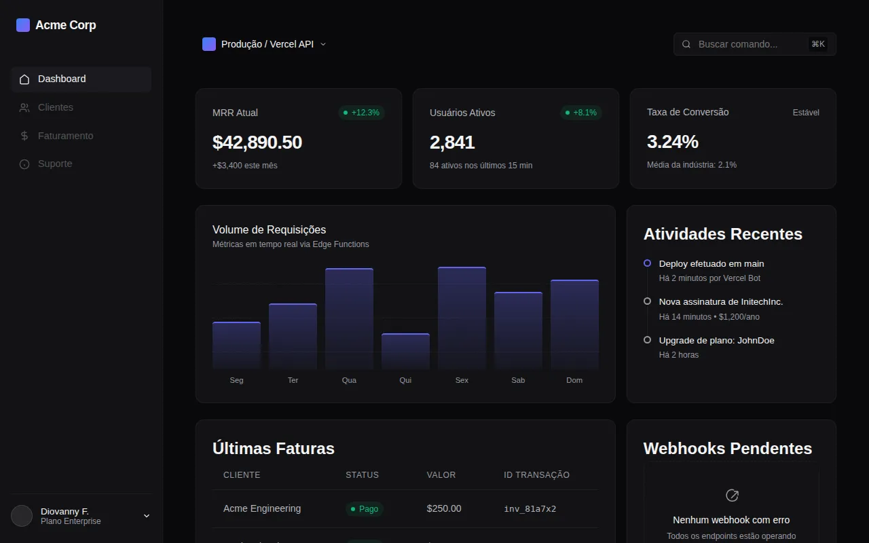This screenshot has height=543, width=869.
Task: Focus the Buscar comando search field
Action: 755,44
